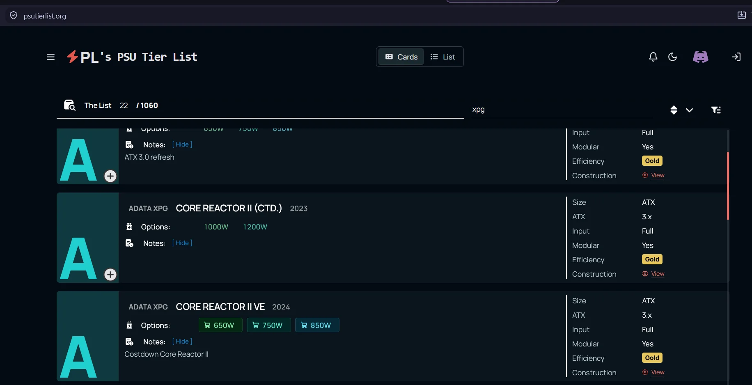Click the Costdown Core Reactor II note
Screen dimensions: 752x385
[167, 354]
